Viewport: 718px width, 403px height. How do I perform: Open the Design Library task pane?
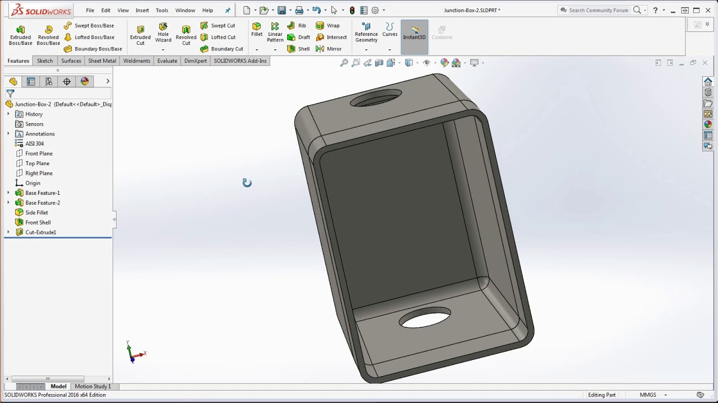click(x=708, y=92)
